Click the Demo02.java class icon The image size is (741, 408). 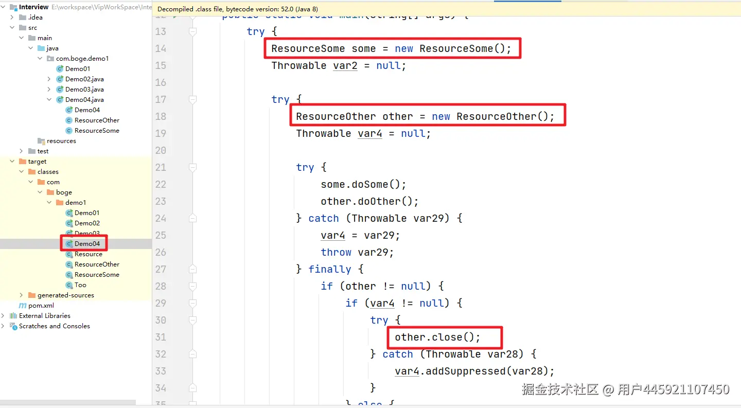click(60, 79)
